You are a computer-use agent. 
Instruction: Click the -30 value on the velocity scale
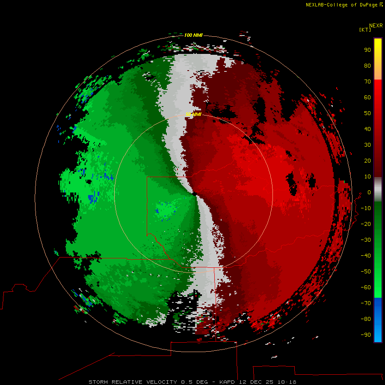point(366,240)
